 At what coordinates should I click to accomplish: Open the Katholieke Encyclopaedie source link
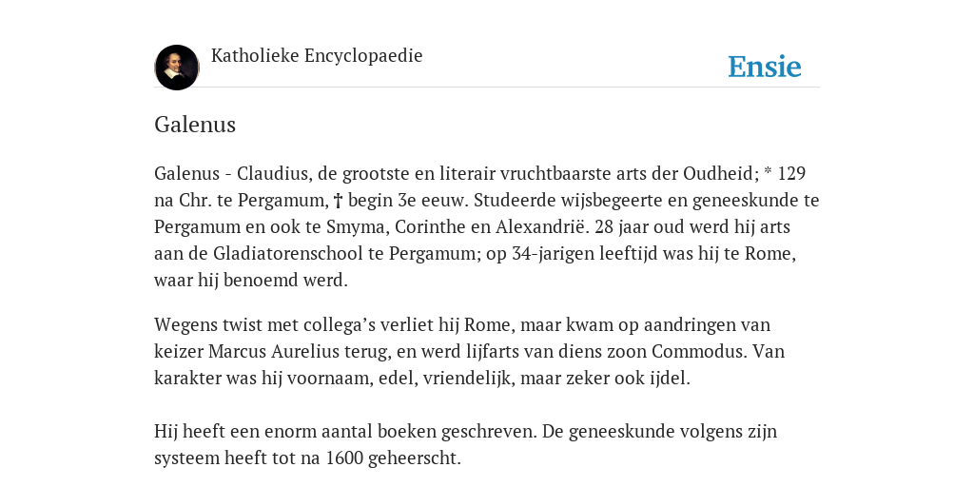(x=317, y=56)
